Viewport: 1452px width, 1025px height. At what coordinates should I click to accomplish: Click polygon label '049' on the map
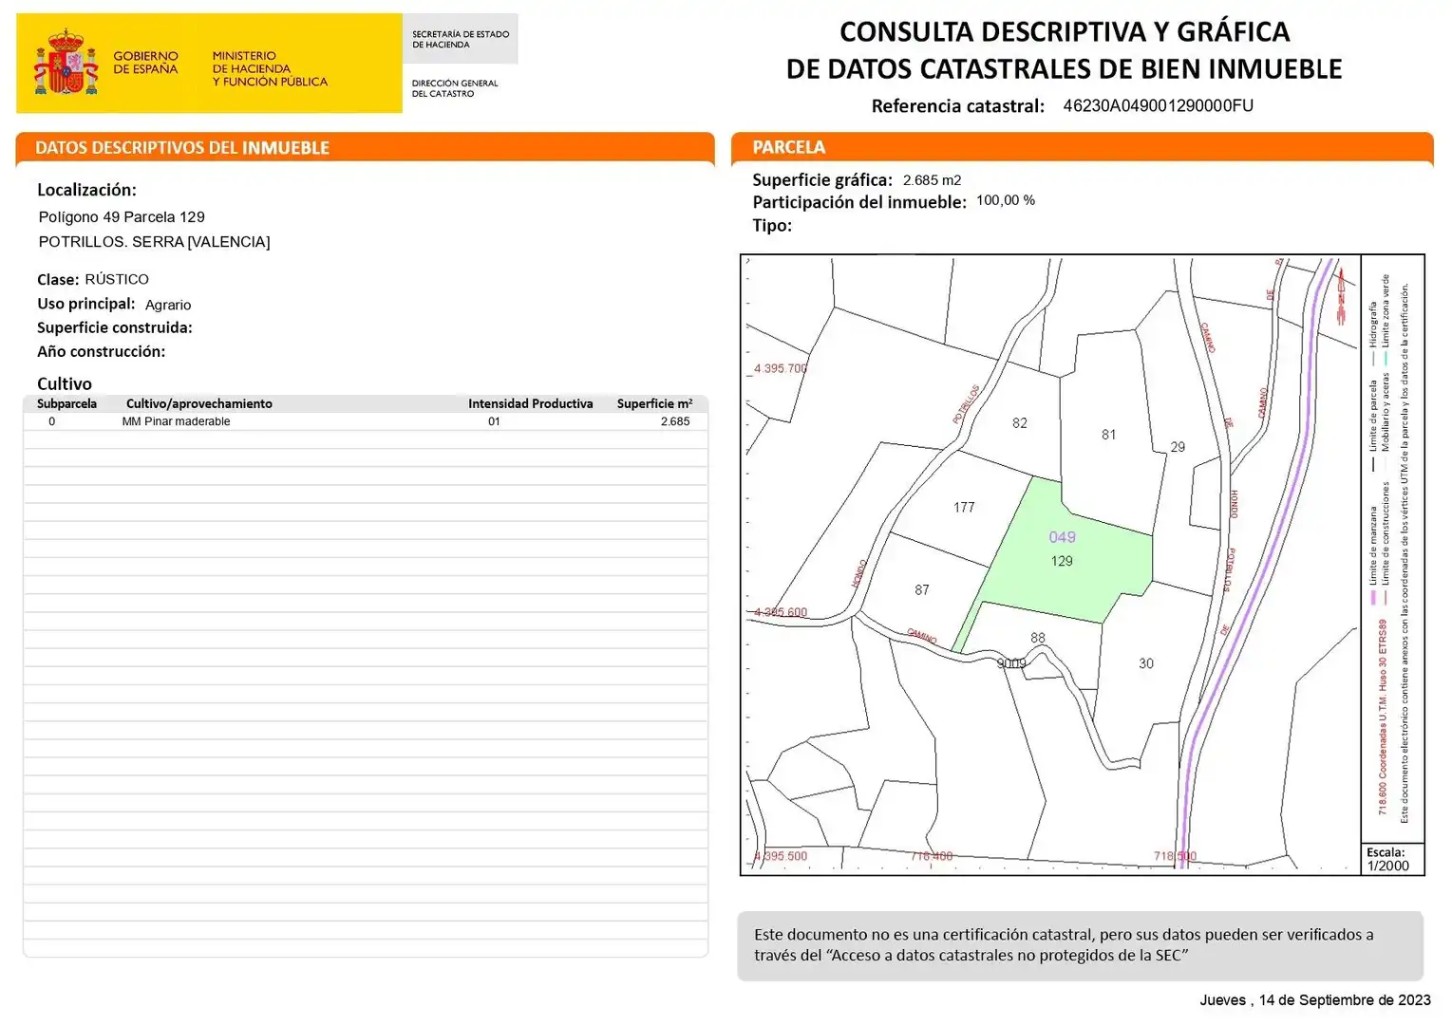coord(1062,537)
